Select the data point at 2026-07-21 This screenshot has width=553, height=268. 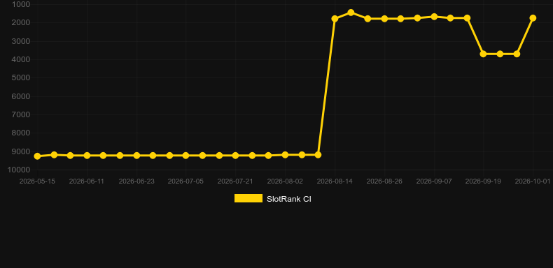pos(236,156)
